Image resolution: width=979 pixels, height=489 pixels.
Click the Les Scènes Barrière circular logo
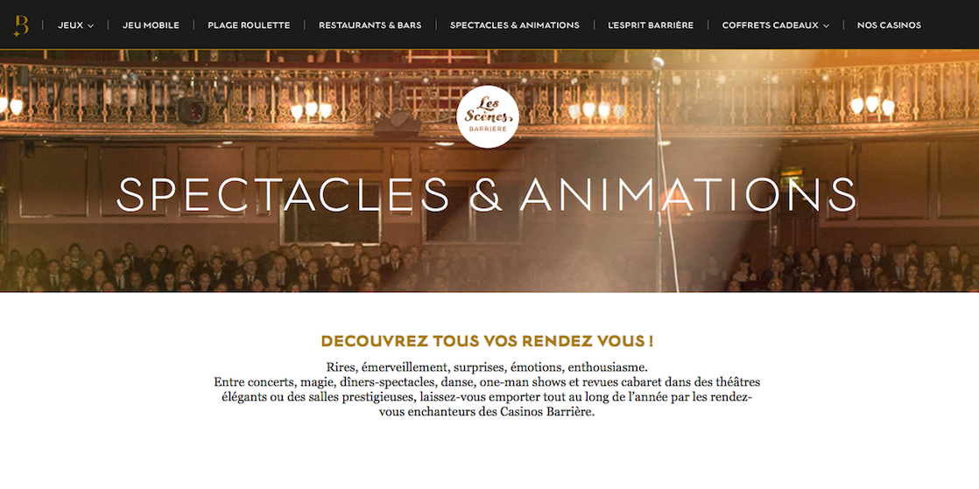pos(488,116)
